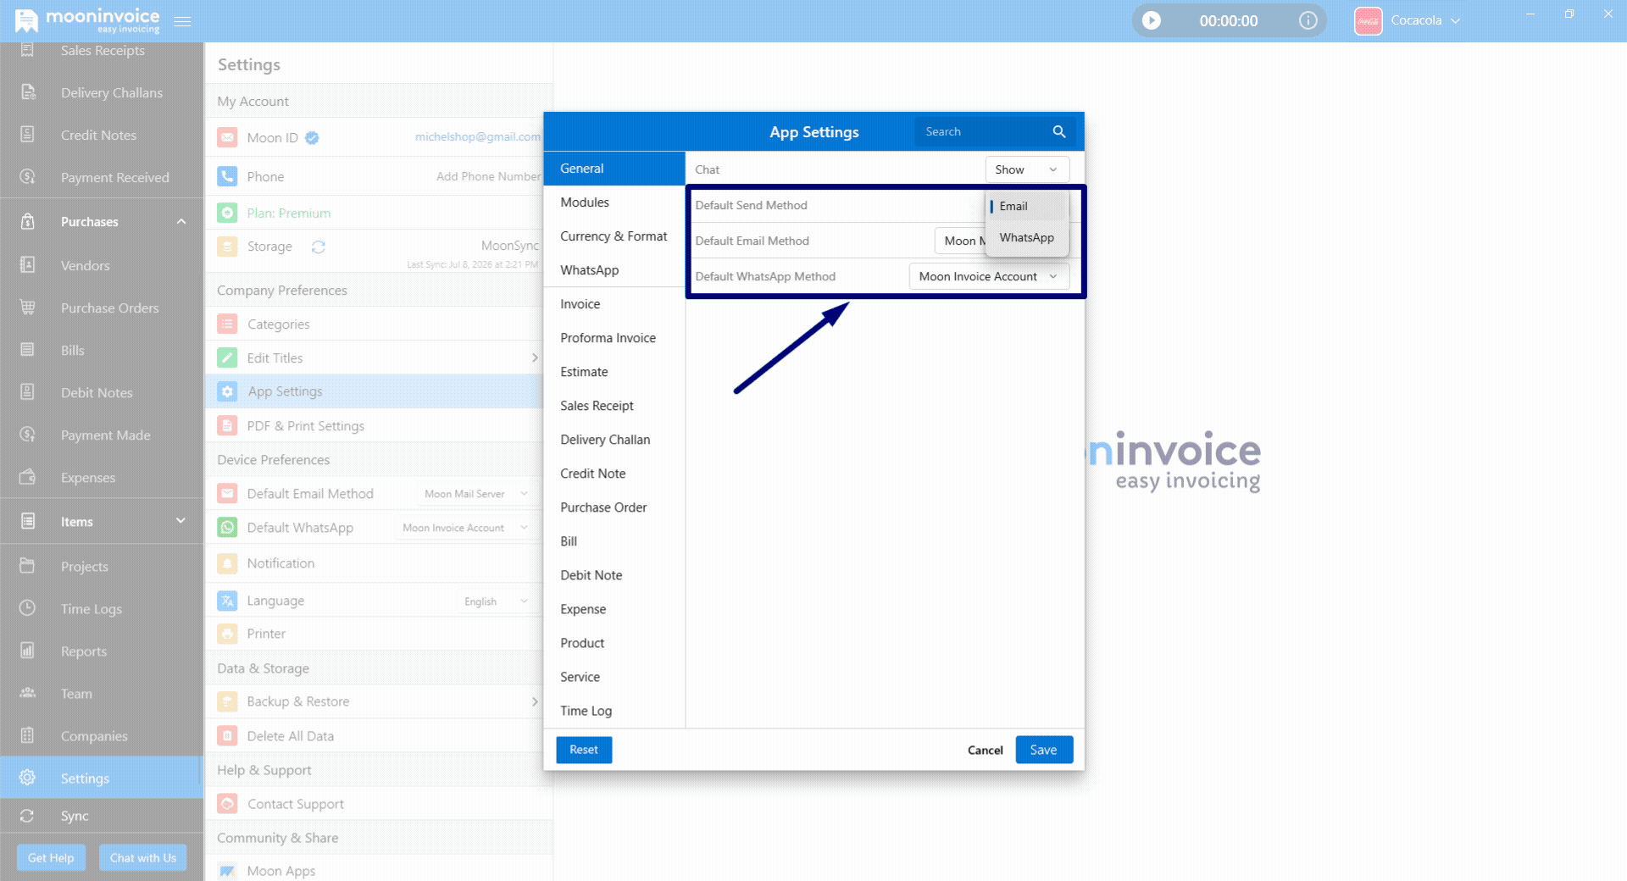Open Bills from the sidebar
This screenshot has width=1627, height=881.
pos(73,350)
